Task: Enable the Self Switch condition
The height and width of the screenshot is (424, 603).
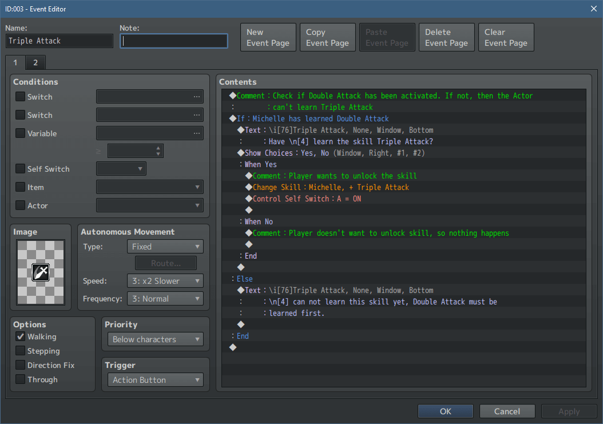Action: pyautogui.click(x=21, y=169)
